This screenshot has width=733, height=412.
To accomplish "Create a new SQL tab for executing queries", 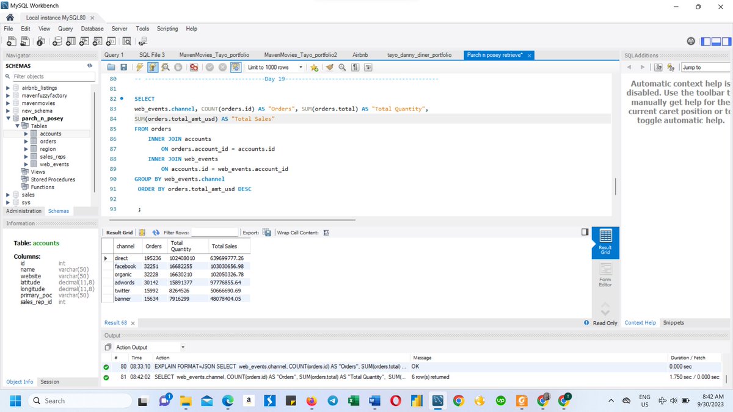I will pyautogui.click(x=10, y=41).
